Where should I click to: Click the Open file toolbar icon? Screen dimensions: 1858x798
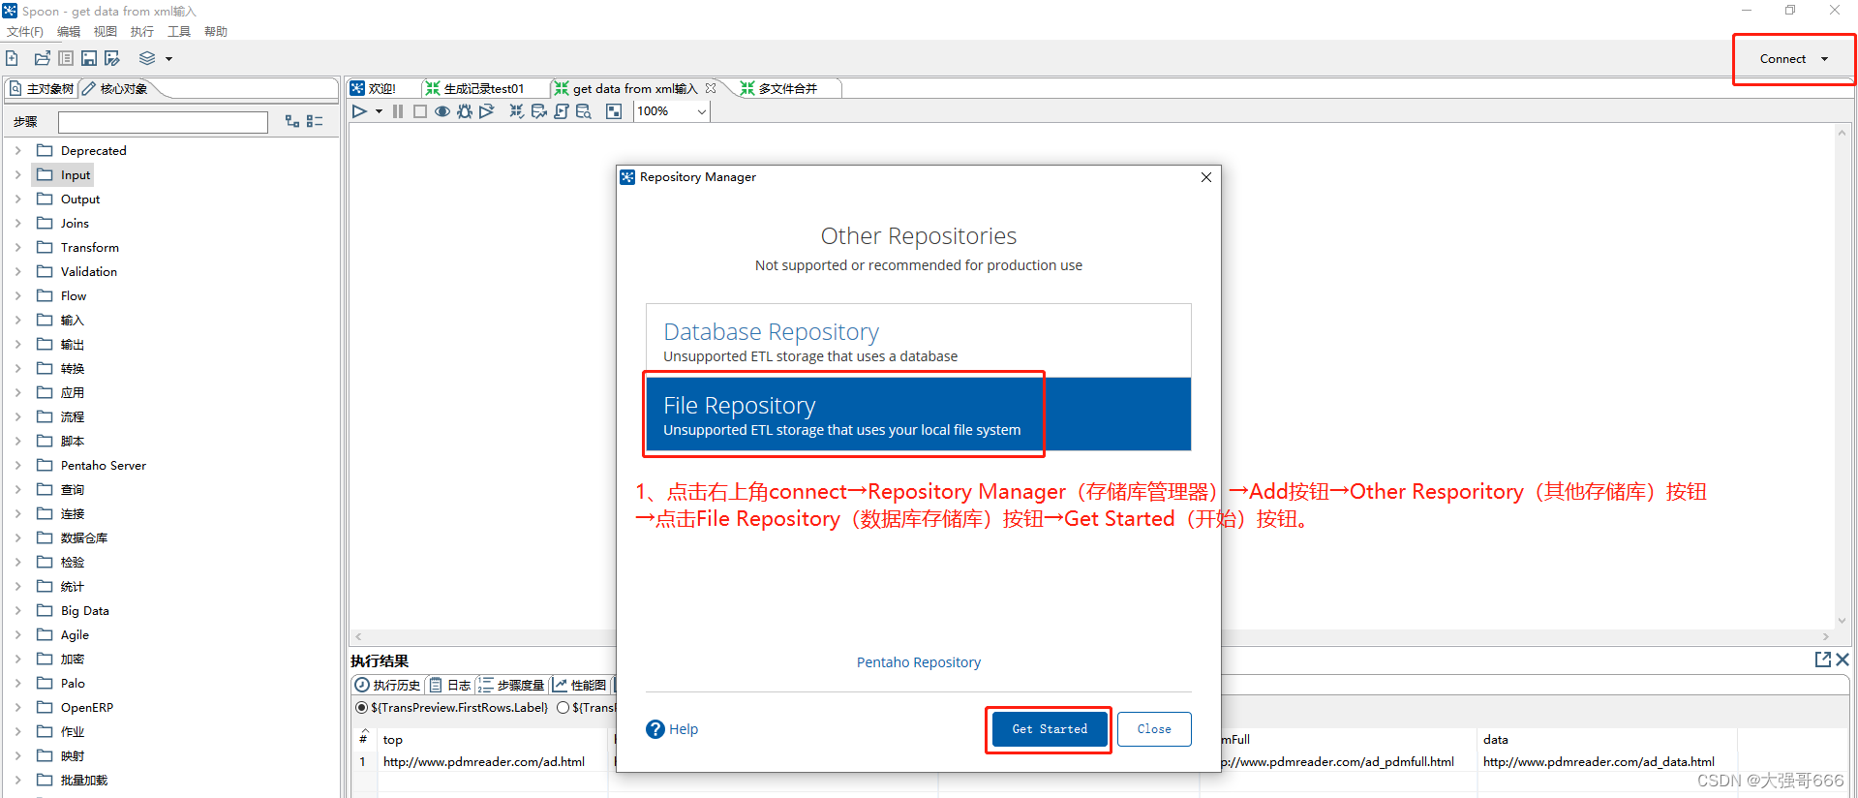(42, 58)
